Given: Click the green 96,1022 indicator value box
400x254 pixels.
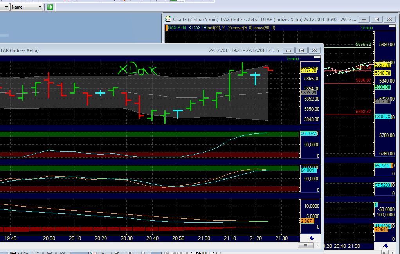Looking at the screenshot, I should pyautogui.click(x=308, y=134).
